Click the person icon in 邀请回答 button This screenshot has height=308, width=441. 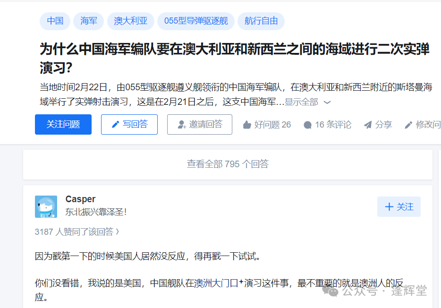point(182,125)
